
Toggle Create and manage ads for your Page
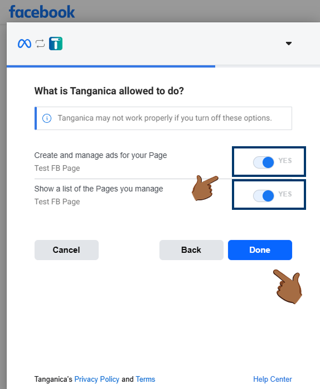pos(264,162)
